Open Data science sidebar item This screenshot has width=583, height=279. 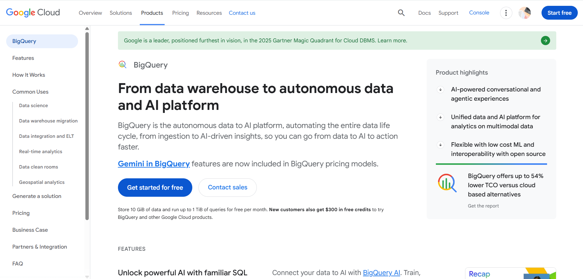tap(33, 106)
